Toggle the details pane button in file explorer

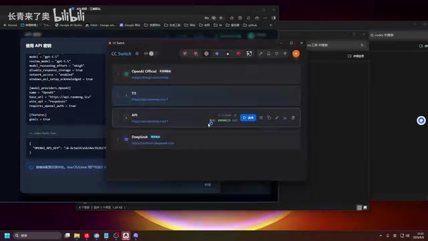tap(356, 56)
